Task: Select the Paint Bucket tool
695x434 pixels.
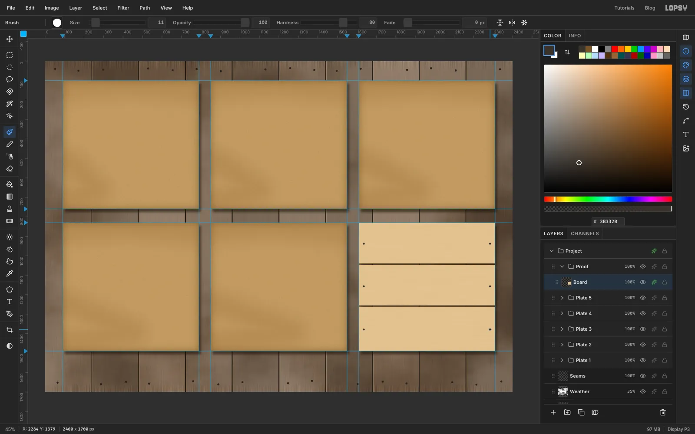Action: [10, 184]
